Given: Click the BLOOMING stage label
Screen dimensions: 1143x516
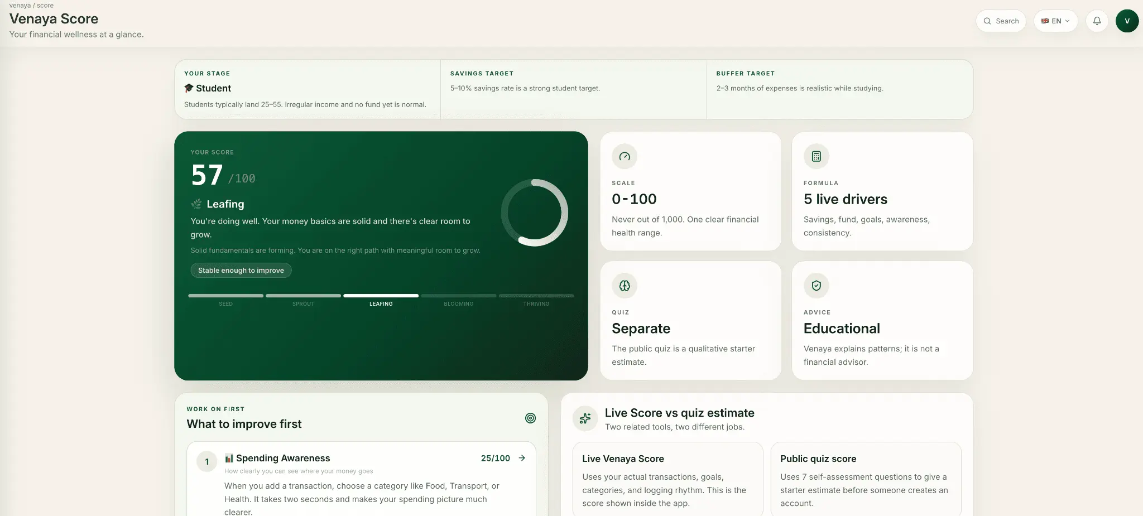Looking at the screenshot, I should 458,304.
